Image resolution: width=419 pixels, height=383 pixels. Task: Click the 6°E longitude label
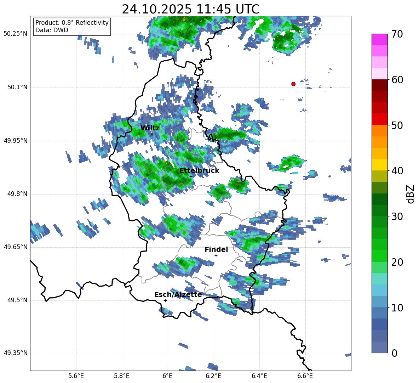[167, 376]
